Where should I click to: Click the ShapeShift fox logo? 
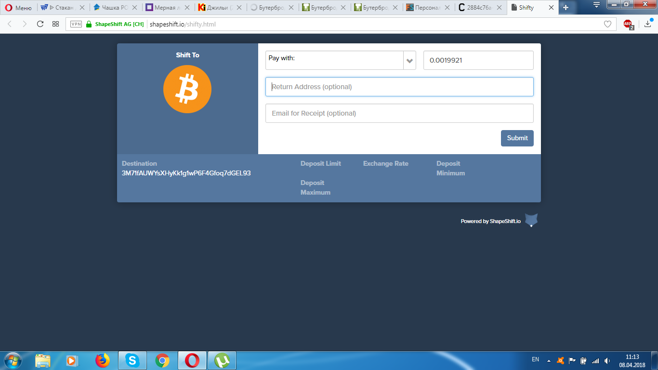coord(531,220)
